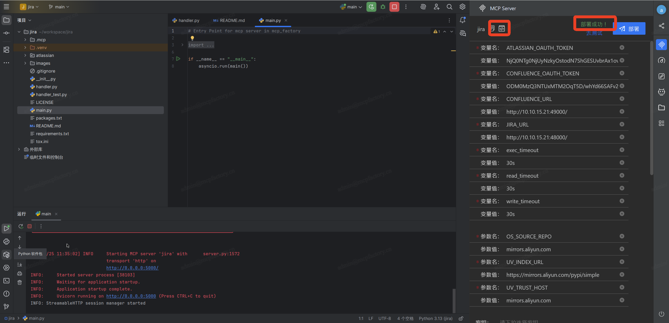Screen dimensions: 669x323
Task: Click the code view icon next to jira
Action: tap(501, 28)
